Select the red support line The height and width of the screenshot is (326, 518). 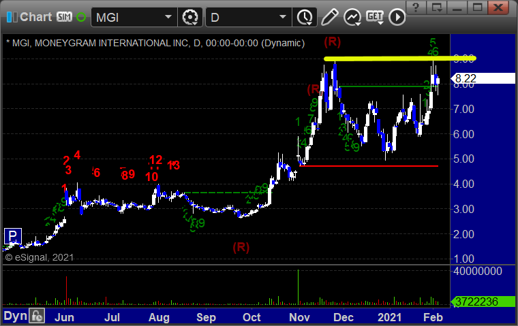[369, 166]
